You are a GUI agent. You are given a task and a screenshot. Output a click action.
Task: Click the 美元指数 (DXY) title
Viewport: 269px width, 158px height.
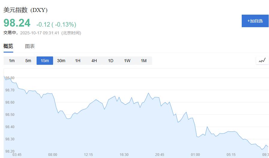pos(25,10)
